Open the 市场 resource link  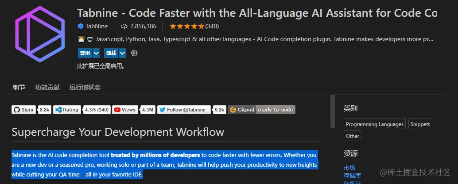349,168
